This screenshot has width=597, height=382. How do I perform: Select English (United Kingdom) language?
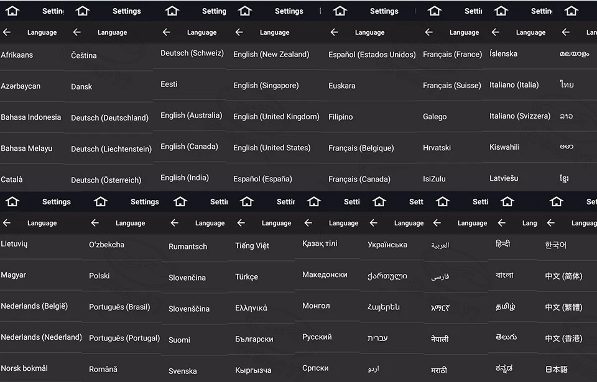(x=276, y=117)
